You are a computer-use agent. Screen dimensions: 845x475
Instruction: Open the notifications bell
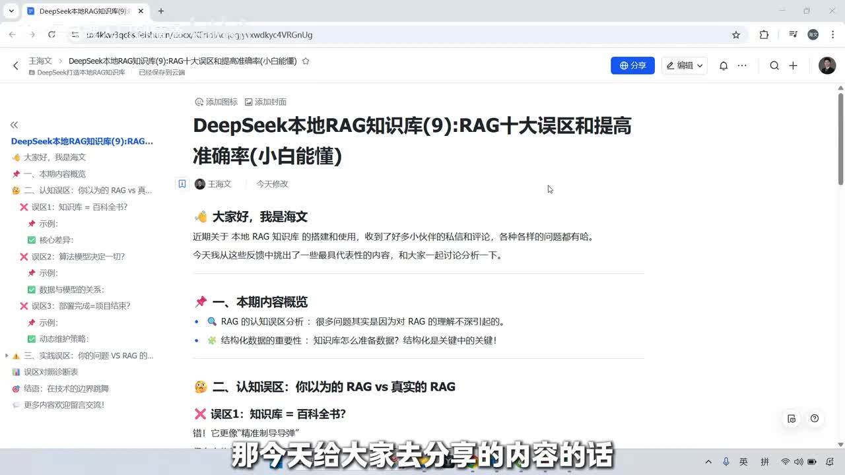tap(724, 65)
